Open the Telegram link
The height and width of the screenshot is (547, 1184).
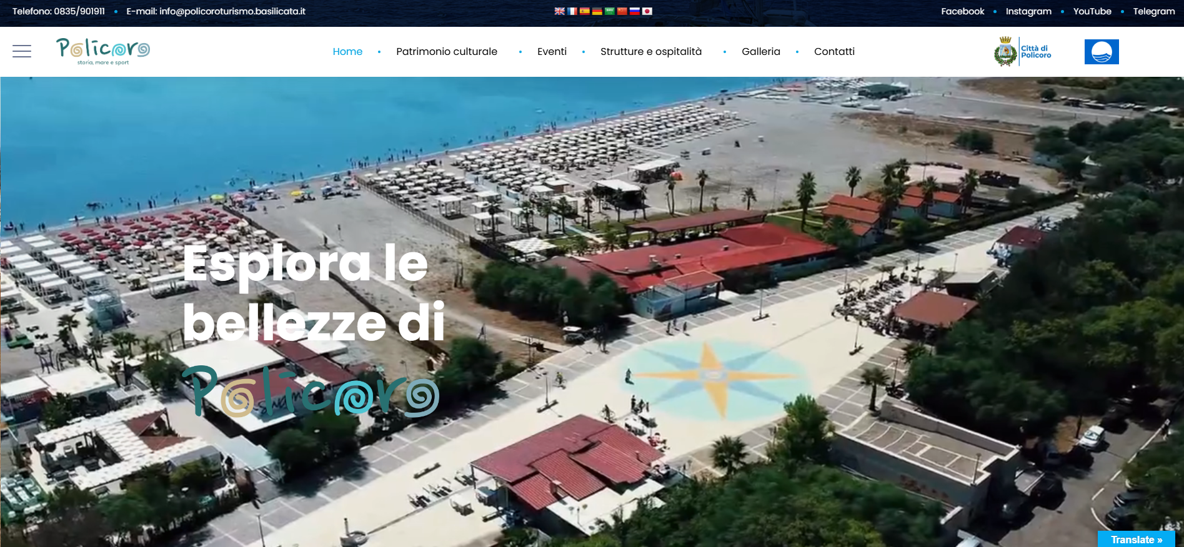click(1154, 11)
